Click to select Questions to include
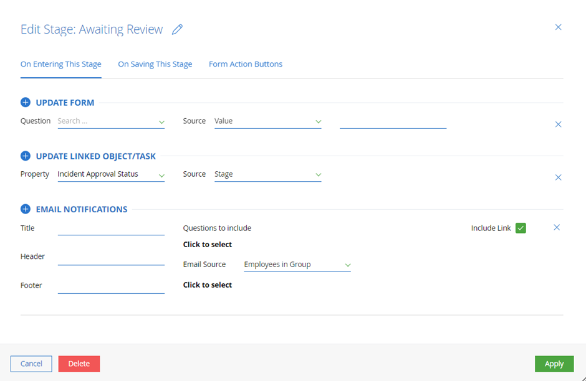Screen dimensions: 586x381 208,245
